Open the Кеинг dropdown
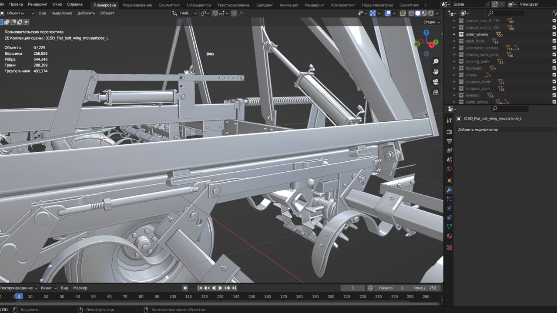 click(49, 288)
